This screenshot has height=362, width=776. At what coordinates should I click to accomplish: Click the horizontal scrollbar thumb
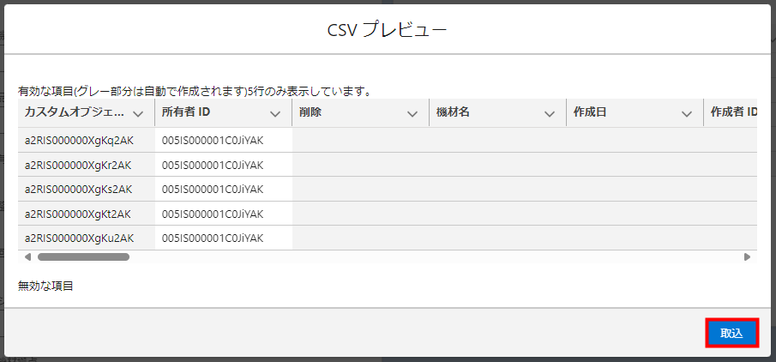(83, 256)
